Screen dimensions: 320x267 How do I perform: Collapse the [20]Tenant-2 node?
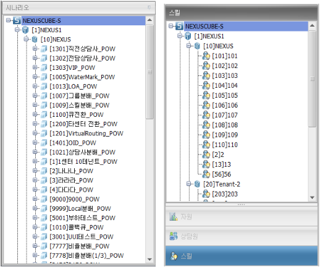click(188, 184)
